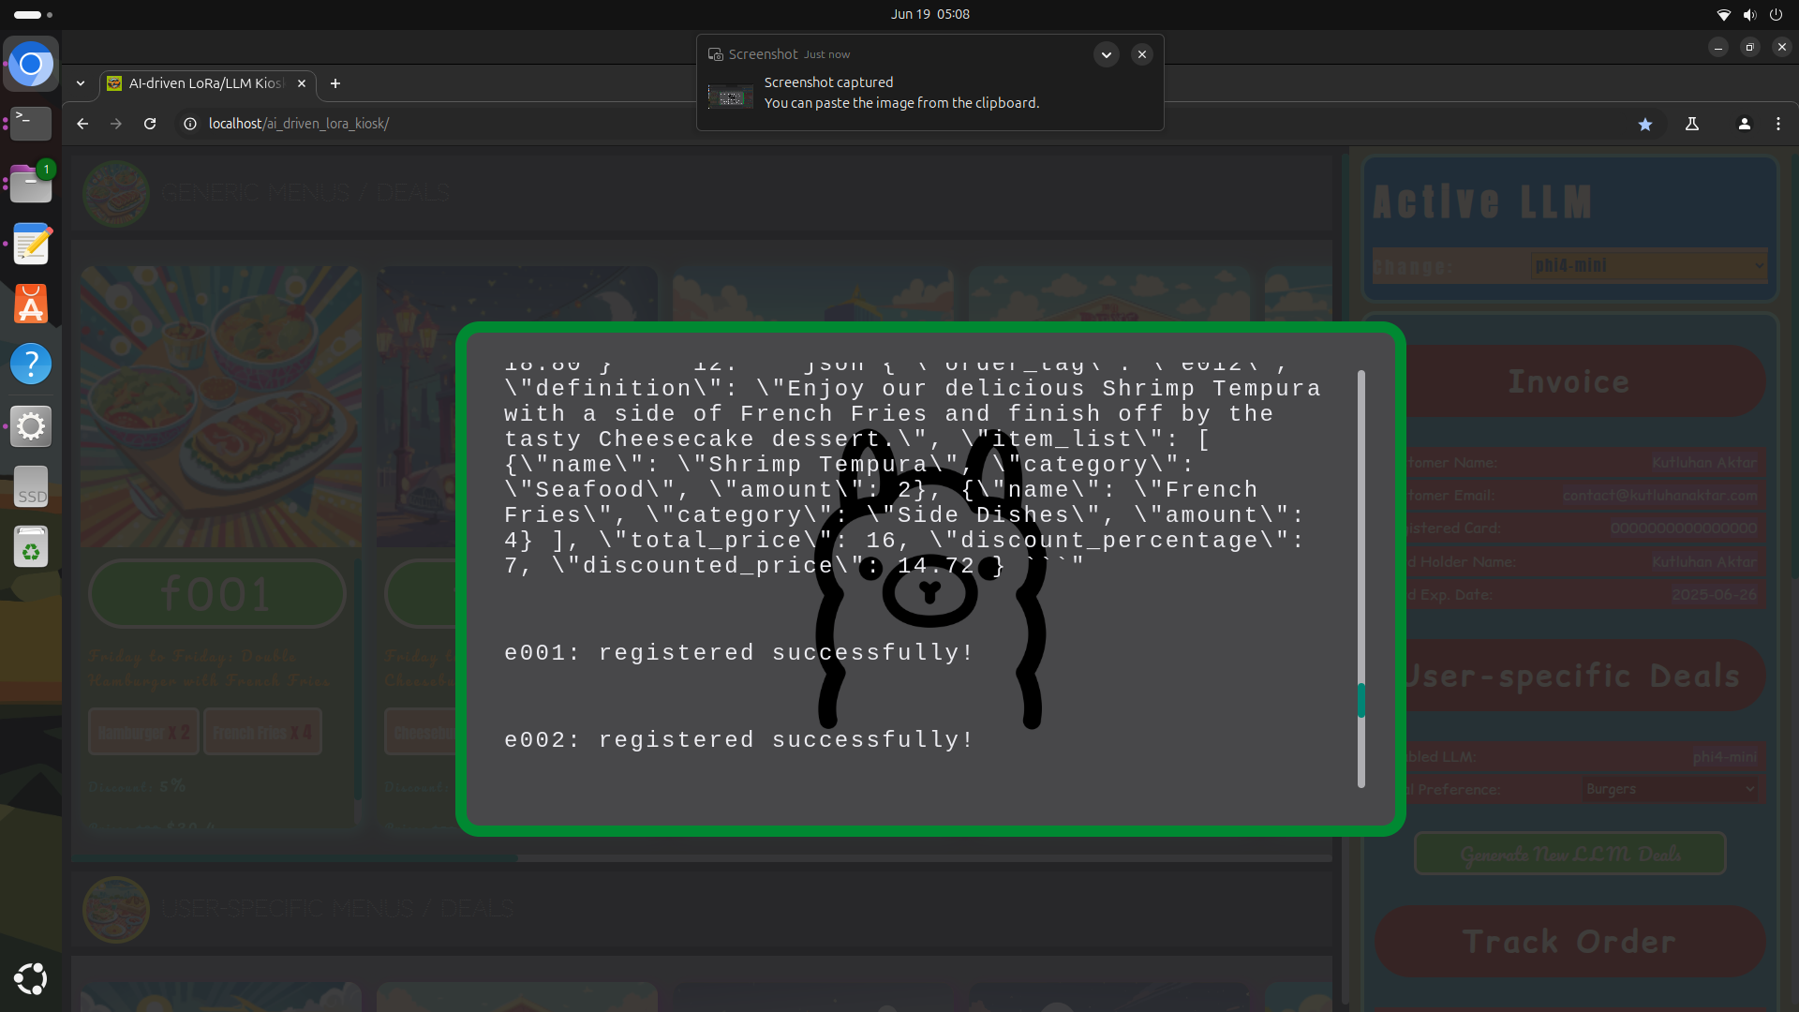
Task: Select the AI-driven LoRa/LLM Kiosk tab
Action: tap(207, 83)
